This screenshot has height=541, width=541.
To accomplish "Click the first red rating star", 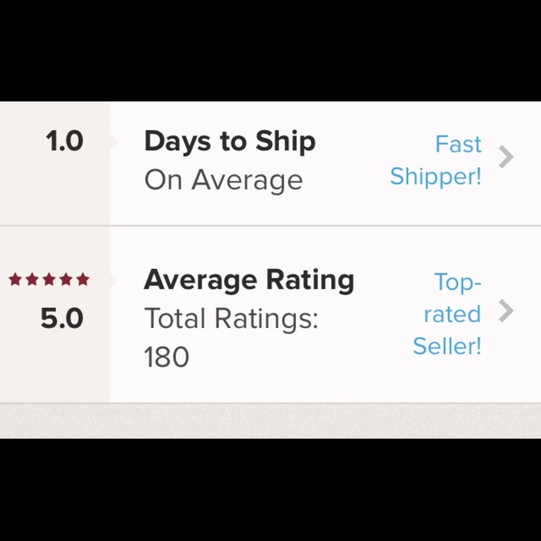I will 15,279.
